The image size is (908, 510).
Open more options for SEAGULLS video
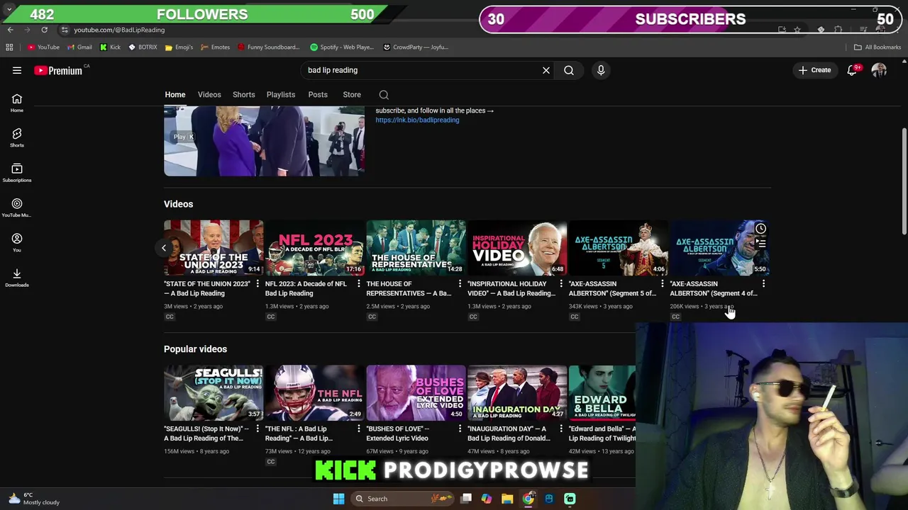[x=258, y=429]
